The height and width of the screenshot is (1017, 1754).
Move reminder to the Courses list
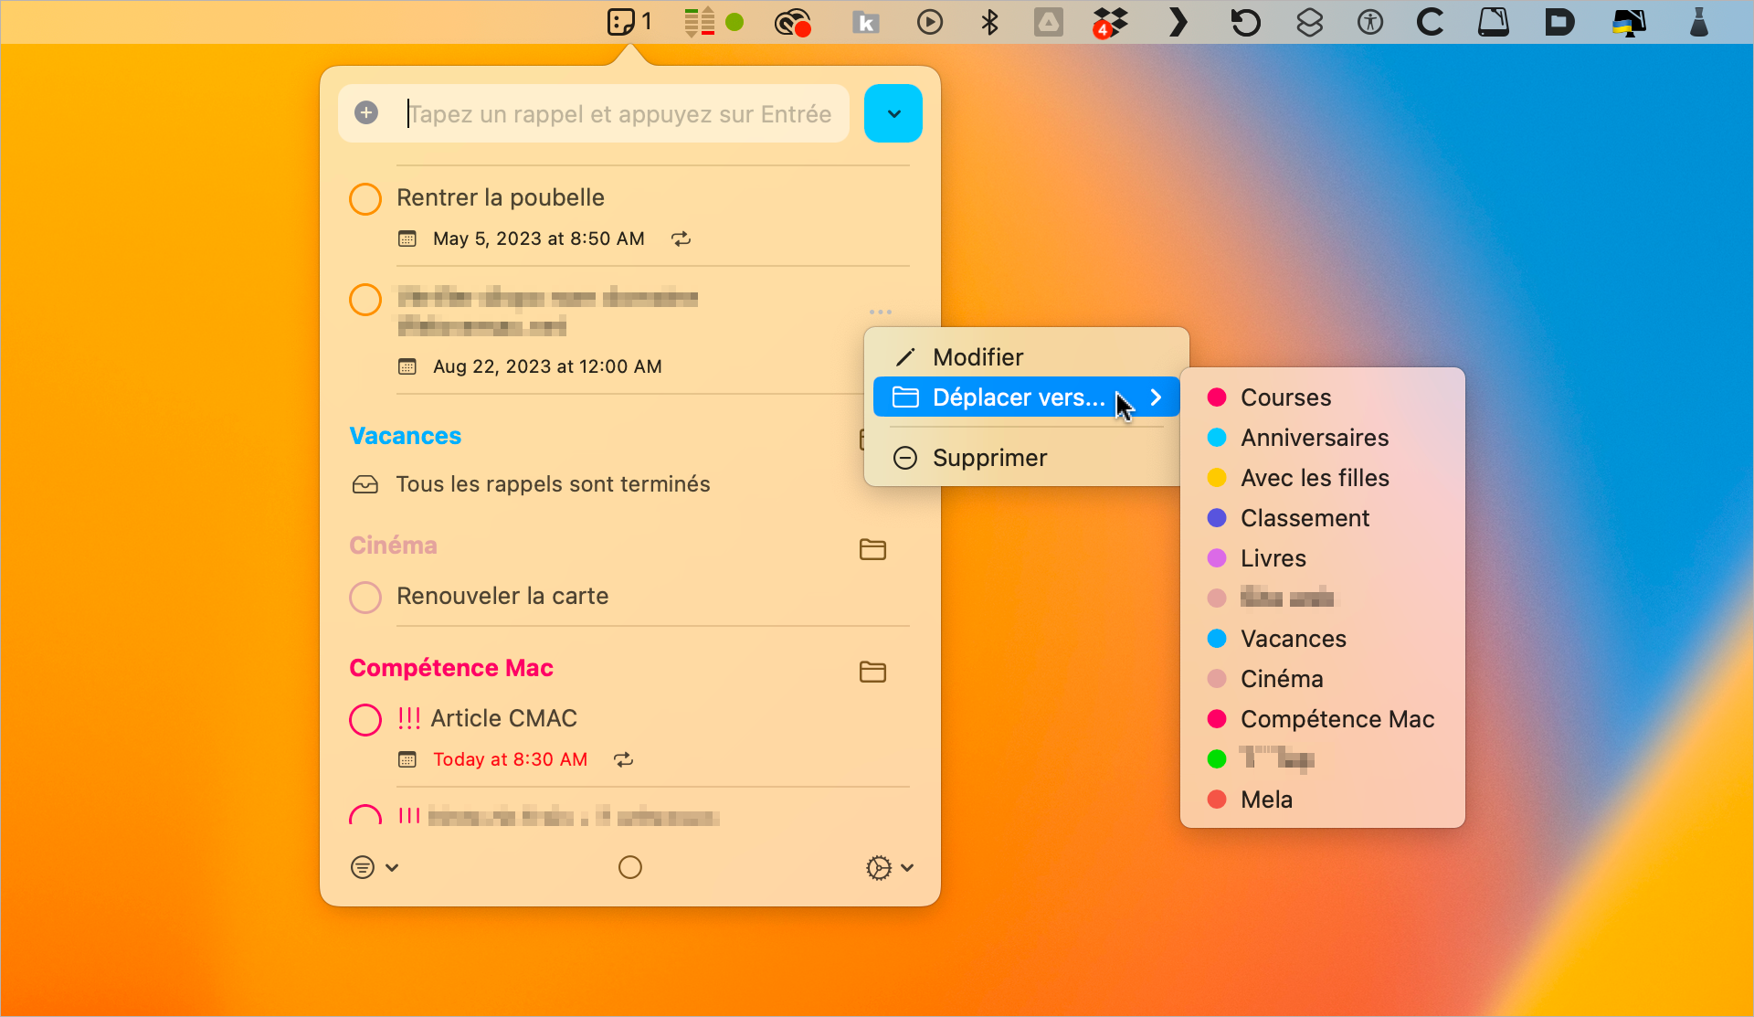tap(1285, 397)
